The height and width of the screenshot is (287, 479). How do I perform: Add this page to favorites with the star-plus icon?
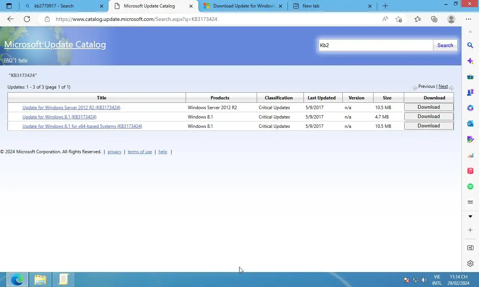click(x=399, y=19)
